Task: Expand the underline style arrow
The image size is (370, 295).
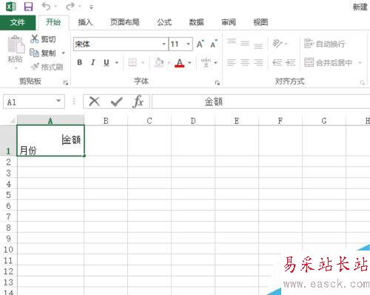Action: coord(117,63)
